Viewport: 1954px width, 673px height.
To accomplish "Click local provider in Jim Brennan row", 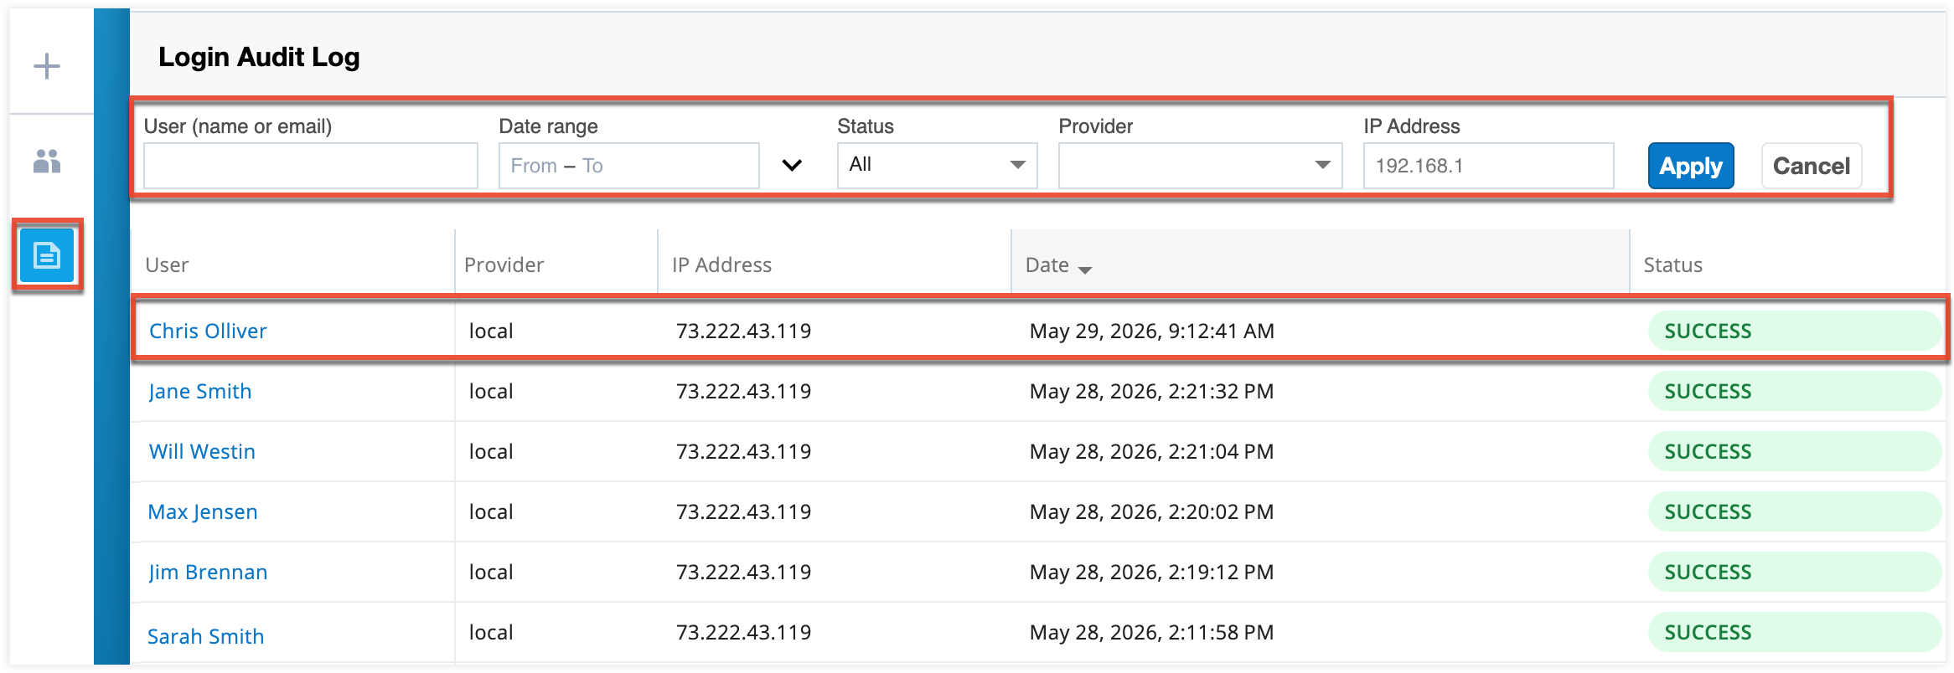I will (491, 572).
